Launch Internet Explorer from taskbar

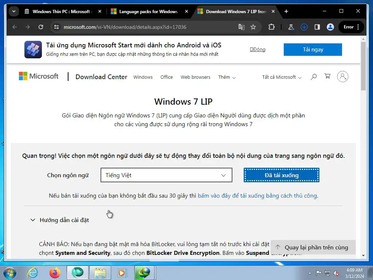pos(32,273)
